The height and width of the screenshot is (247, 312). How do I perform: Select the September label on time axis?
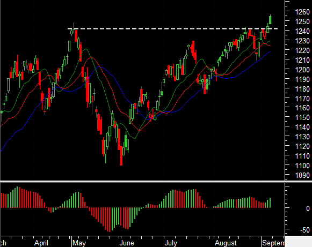[x=273, y=243]
